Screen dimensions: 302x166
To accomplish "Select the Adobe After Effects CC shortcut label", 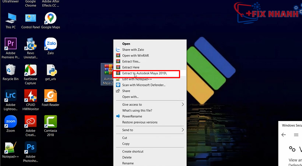I will click(50, 3).
